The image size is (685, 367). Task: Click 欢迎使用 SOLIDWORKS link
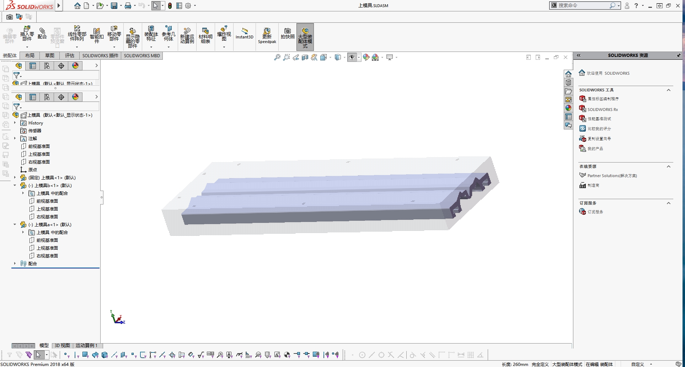pos(608,73)
